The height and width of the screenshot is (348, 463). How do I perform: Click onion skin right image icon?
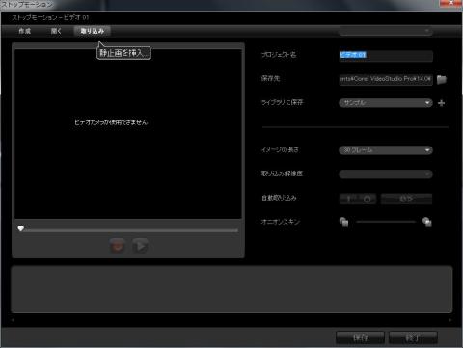pyautogui.click(x=427, y=222)
